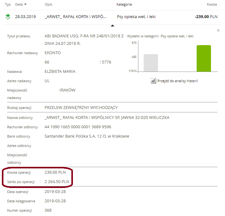Click recipient name with WIELICZKA
This screenshot has width=225, height=216.
point(107,118)
